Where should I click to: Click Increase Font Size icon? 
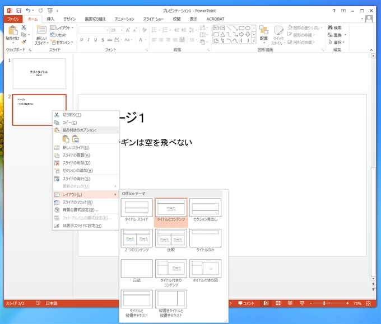[128, 30]
